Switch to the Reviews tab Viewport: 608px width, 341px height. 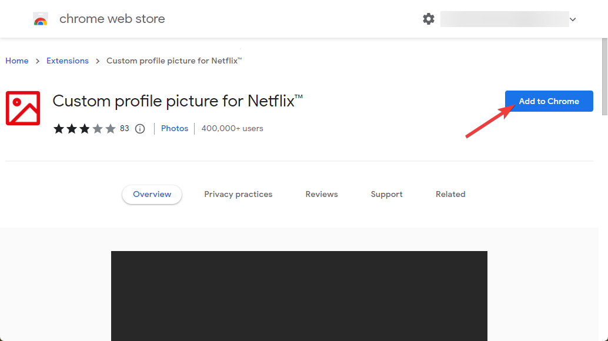[x=322, y=195]
